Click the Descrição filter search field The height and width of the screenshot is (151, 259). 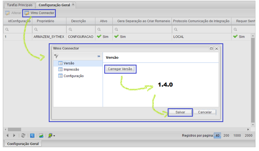(81, 29)
